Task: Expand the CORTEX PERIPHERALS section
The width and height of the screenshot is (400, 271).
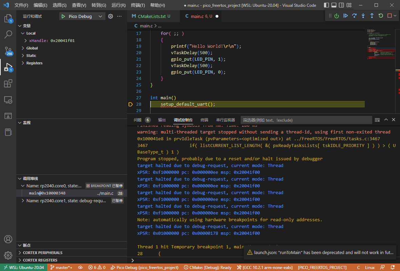Action: 20,253
